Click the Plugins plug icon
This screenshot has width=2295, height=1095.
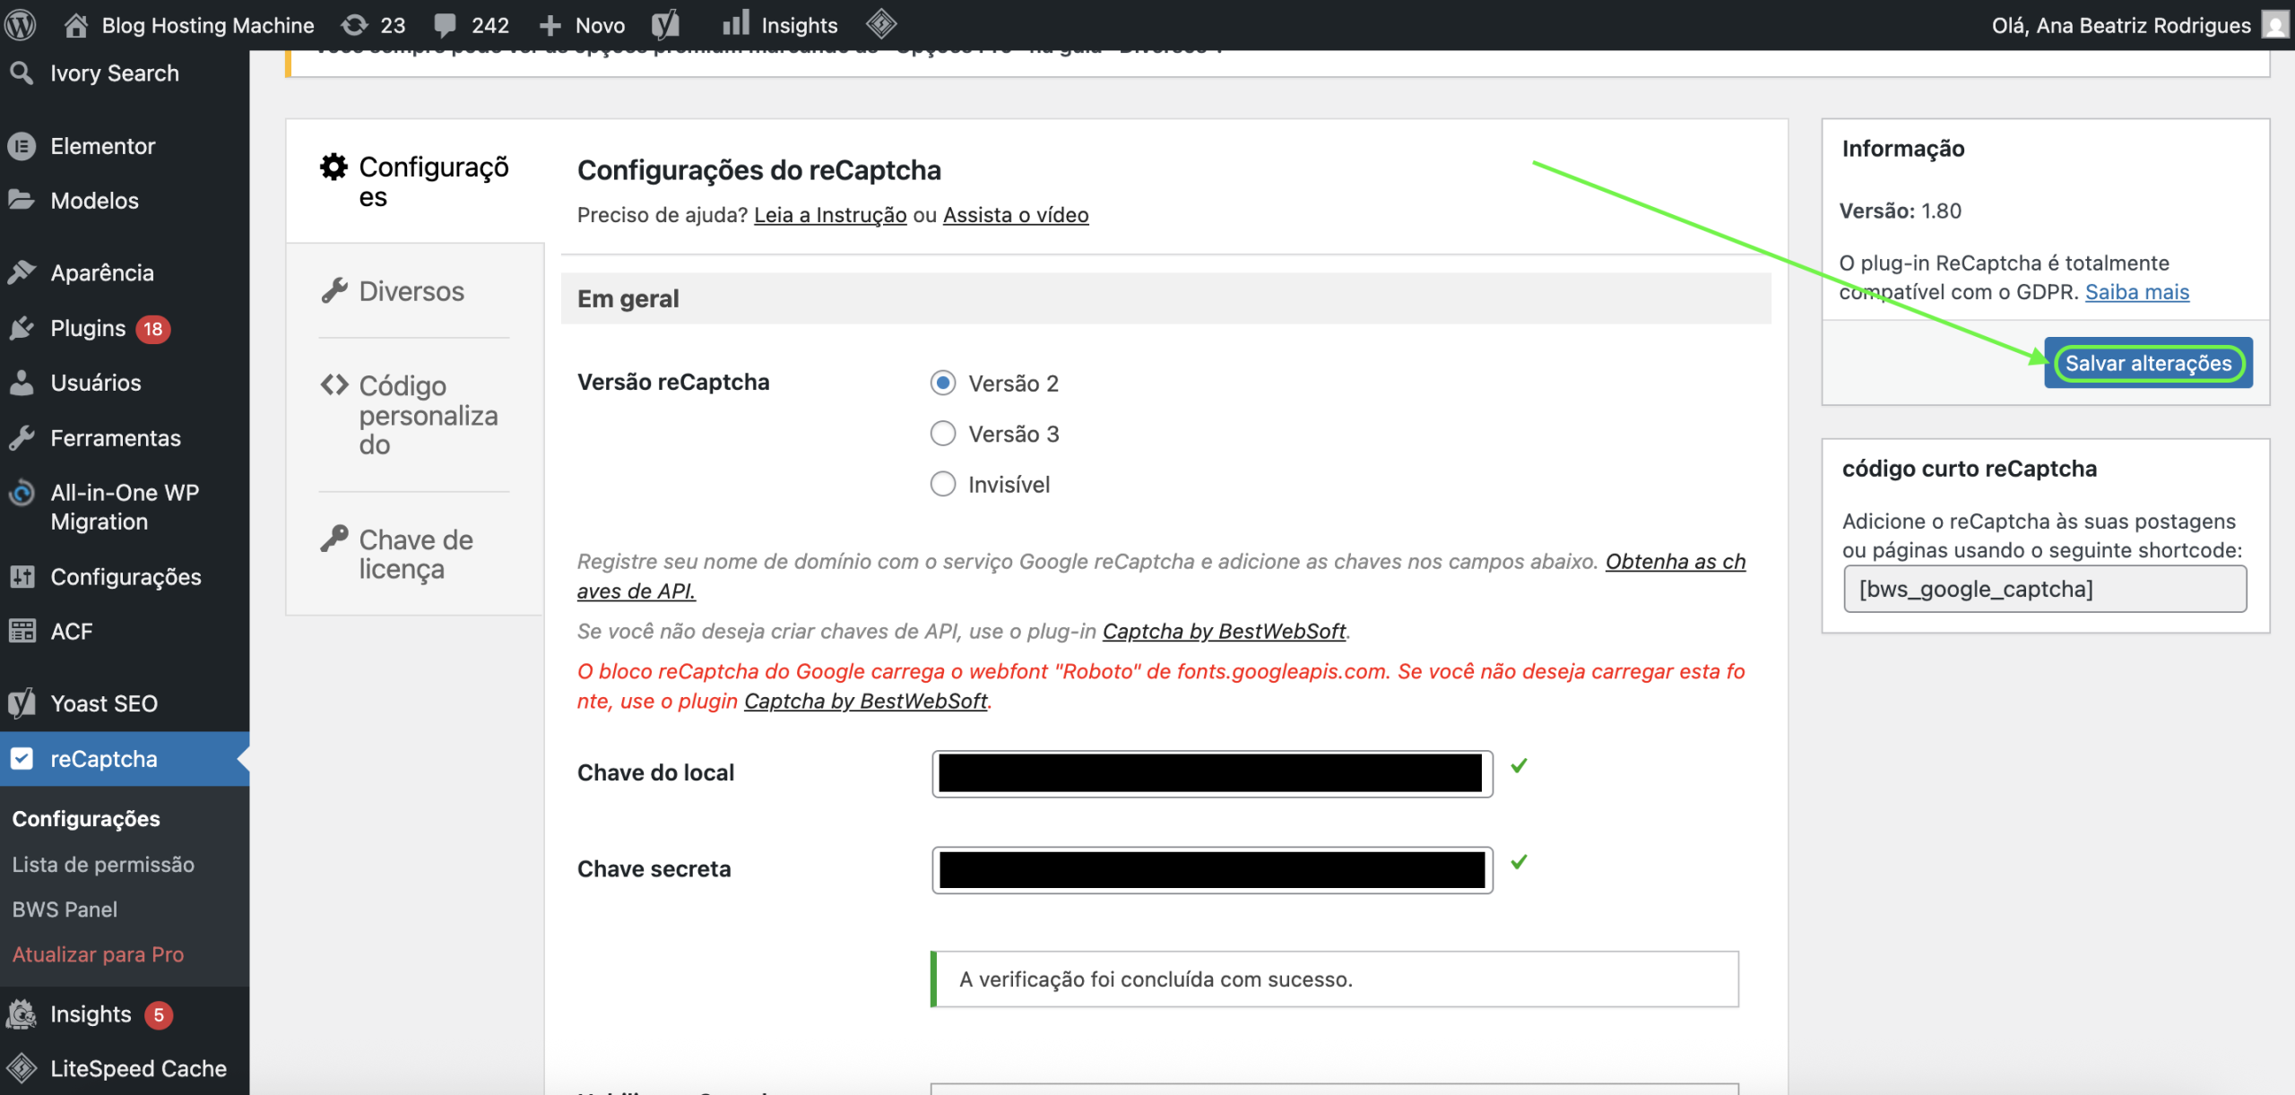(22, 328)
